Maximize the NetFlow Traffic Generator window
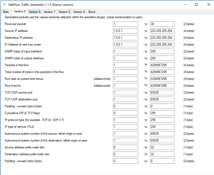 pos(197,5)
